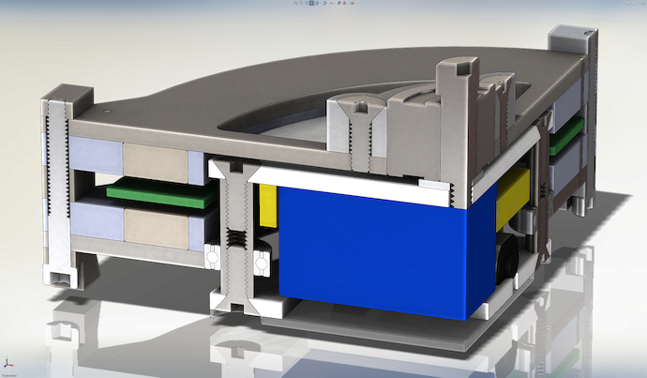647x378 pixels.
Task: Click the blue Z axis of the triad
Action: coord(6,365)
